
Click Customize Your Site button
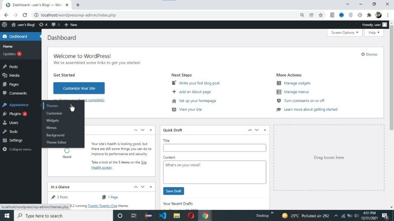click(x=79, y=88)
